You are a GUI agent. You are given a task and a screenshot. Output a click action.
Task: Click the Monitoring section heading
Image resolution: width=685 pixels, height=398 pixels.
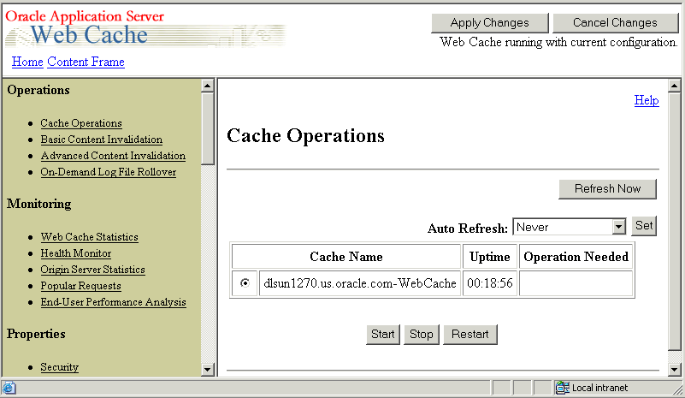(38, 204)
